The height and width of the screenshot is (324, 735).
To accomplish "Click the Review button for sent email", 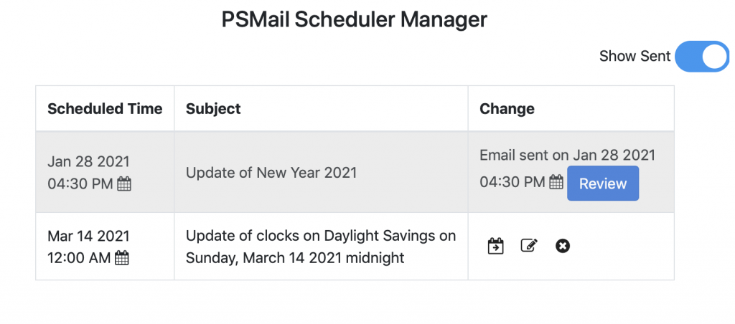I will 602,184.
